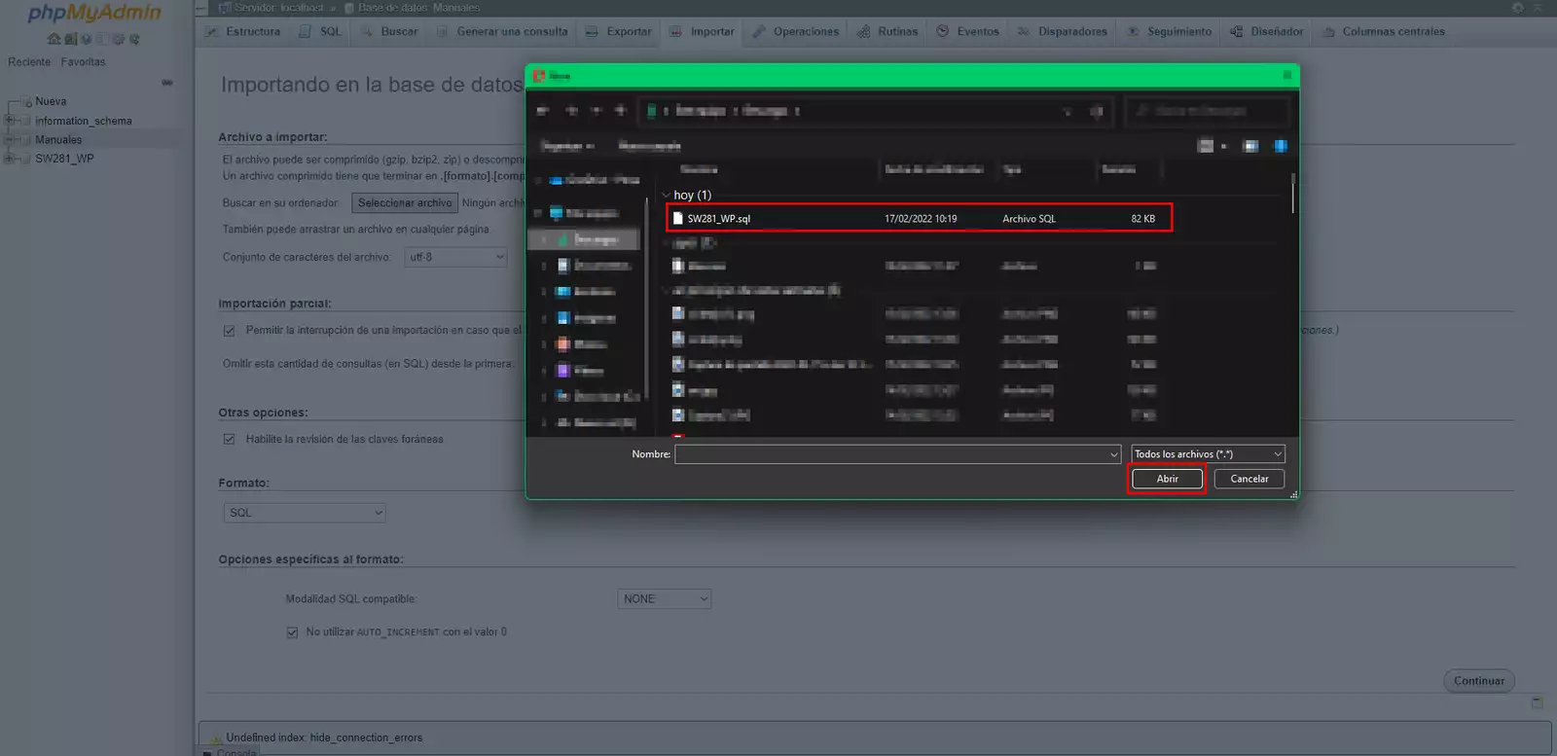Open the Operaciones tab

point(796,32)
